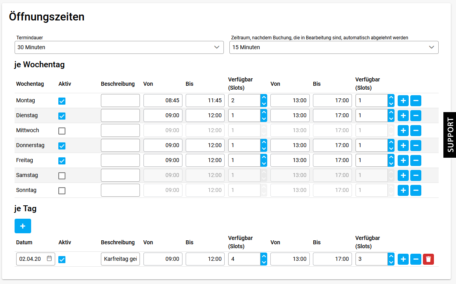The width and height of the screenshot is (456, 284).
Task: Remove a time slot from 02.04.20 row
Action: 415,259
